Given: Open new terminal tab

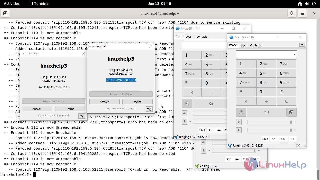Looking at the screenshot, I should [5, 13].
